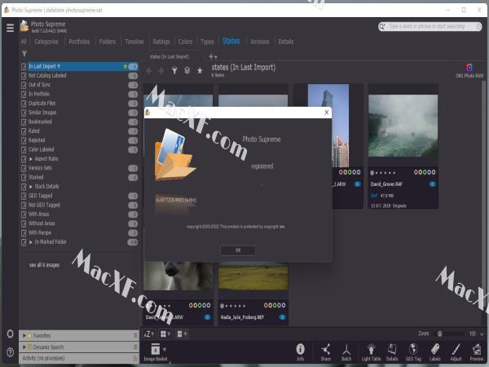
Task: Click the filter funnel above states list
Action: tap(24, 54)
